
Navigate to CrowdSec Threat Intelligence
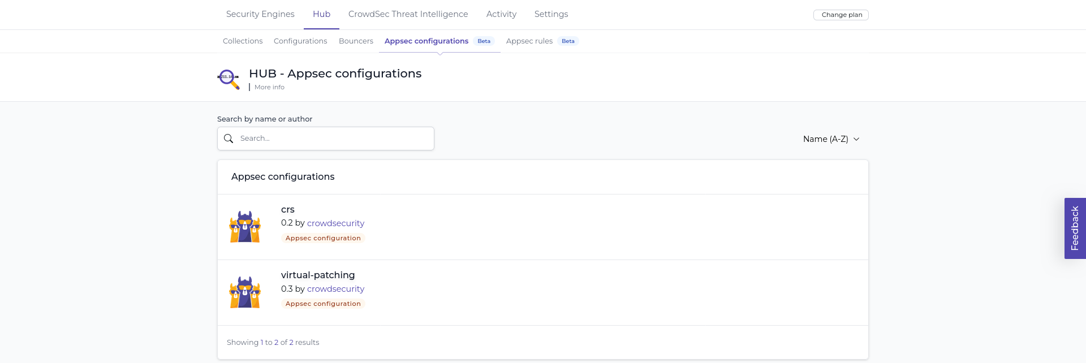click(408, 14)
